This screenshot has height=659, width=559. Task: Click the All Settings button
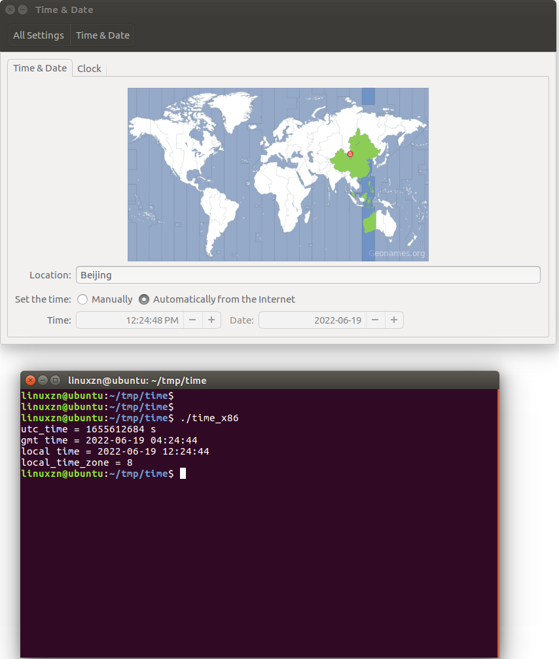39,35
